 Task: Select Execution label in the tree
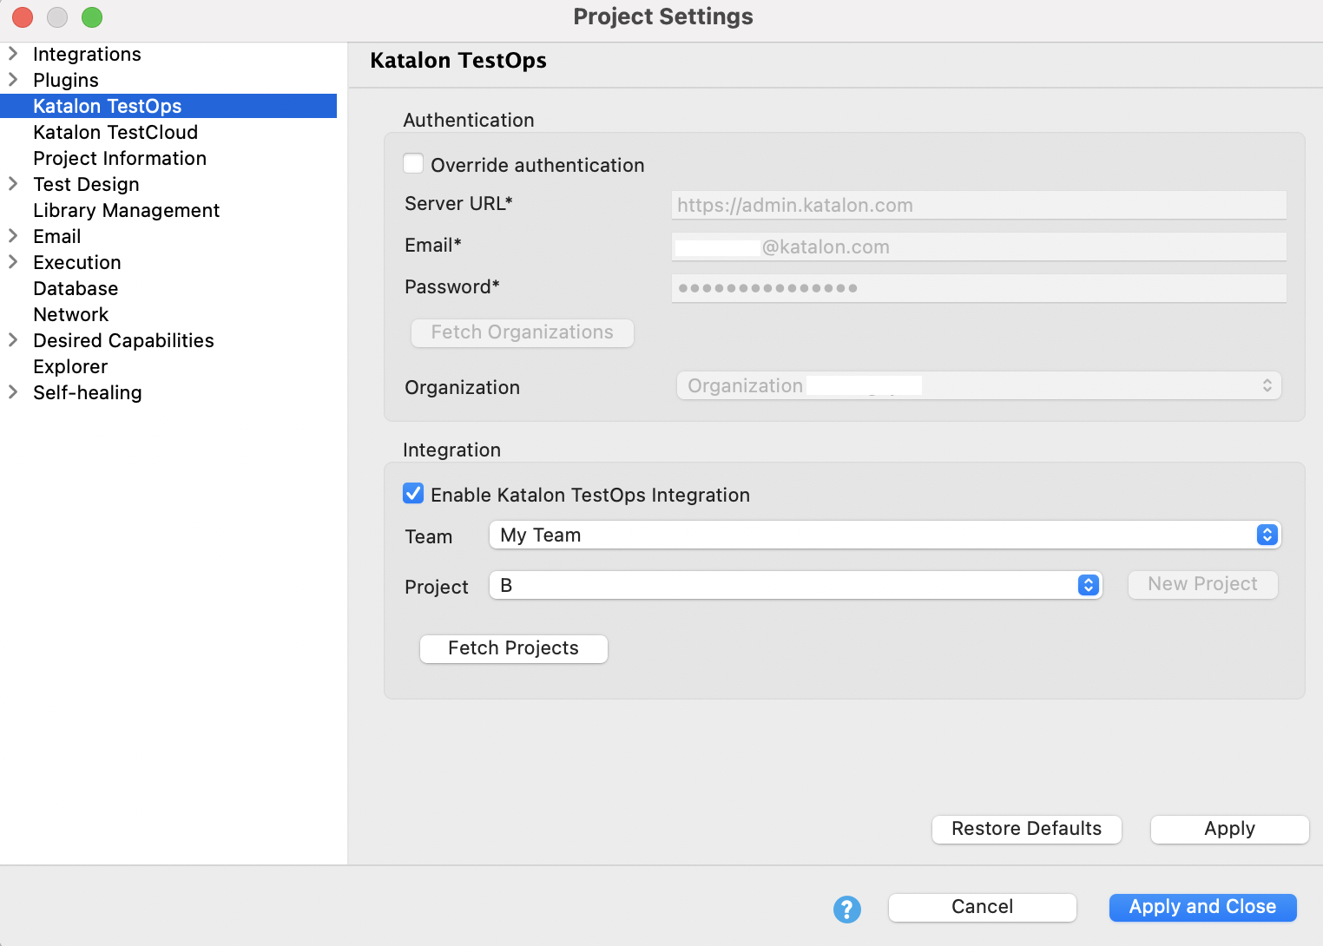pyautogui.click(x=77, y=262)
